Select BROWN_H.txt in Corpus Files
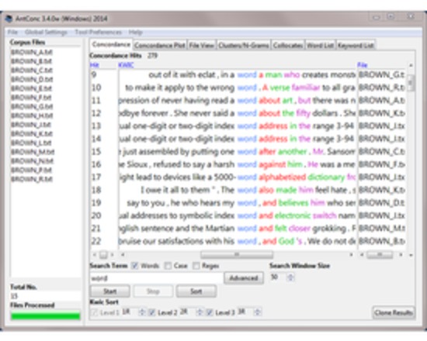This screenshot has height=341, width=427. pyautogui.click(x=32, y=115)
